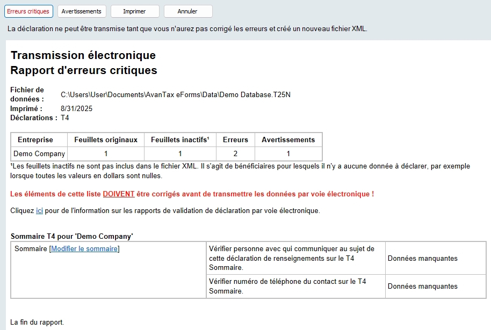Open the Erreurs critiques report tab
Viewport: 491px width, 330px height.
[x=28, y=11]
